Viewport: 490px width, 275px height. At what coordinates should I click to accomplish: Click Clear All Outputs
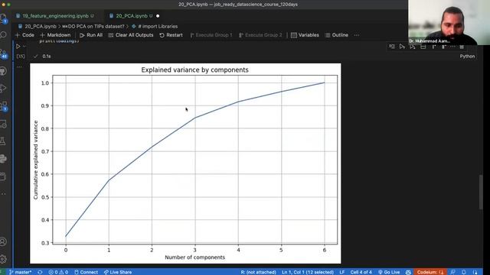[131, 35]
